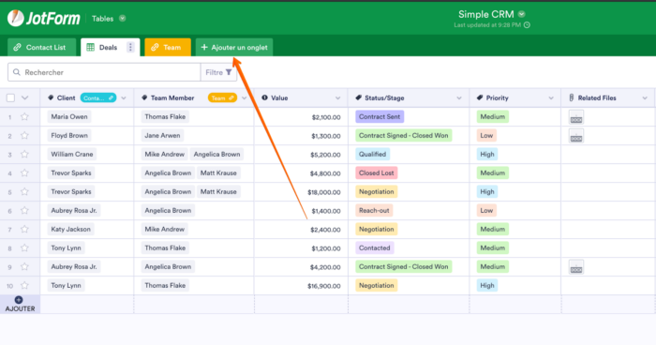Screen dimensions: 656x345
Task: Switch to the Team tab
Action: (x=168, y=47)
